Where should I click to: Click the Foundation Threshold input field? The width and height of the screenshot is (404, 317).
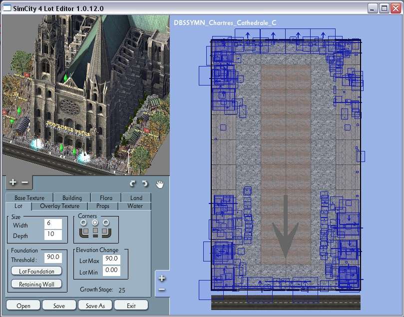click(53, 257)
